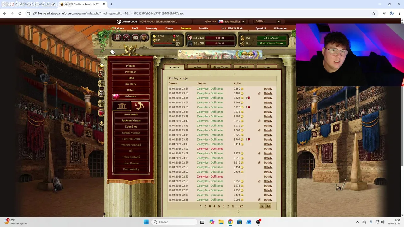Image resolution: width=404 pixels, height=227 pixels.
Task: Go to reports page 2
Action: [x=205, y=206]
